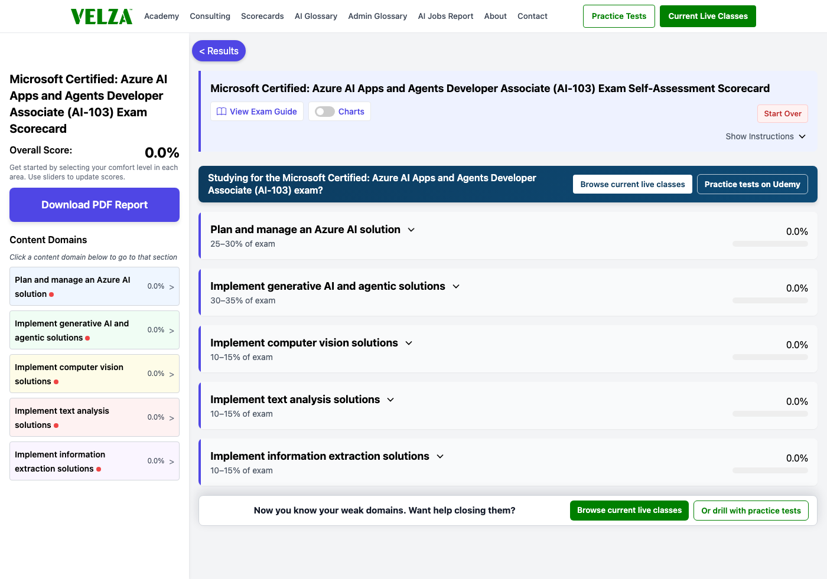Expand Implement generative AI and agentic solutions chevron

point(456,286)
